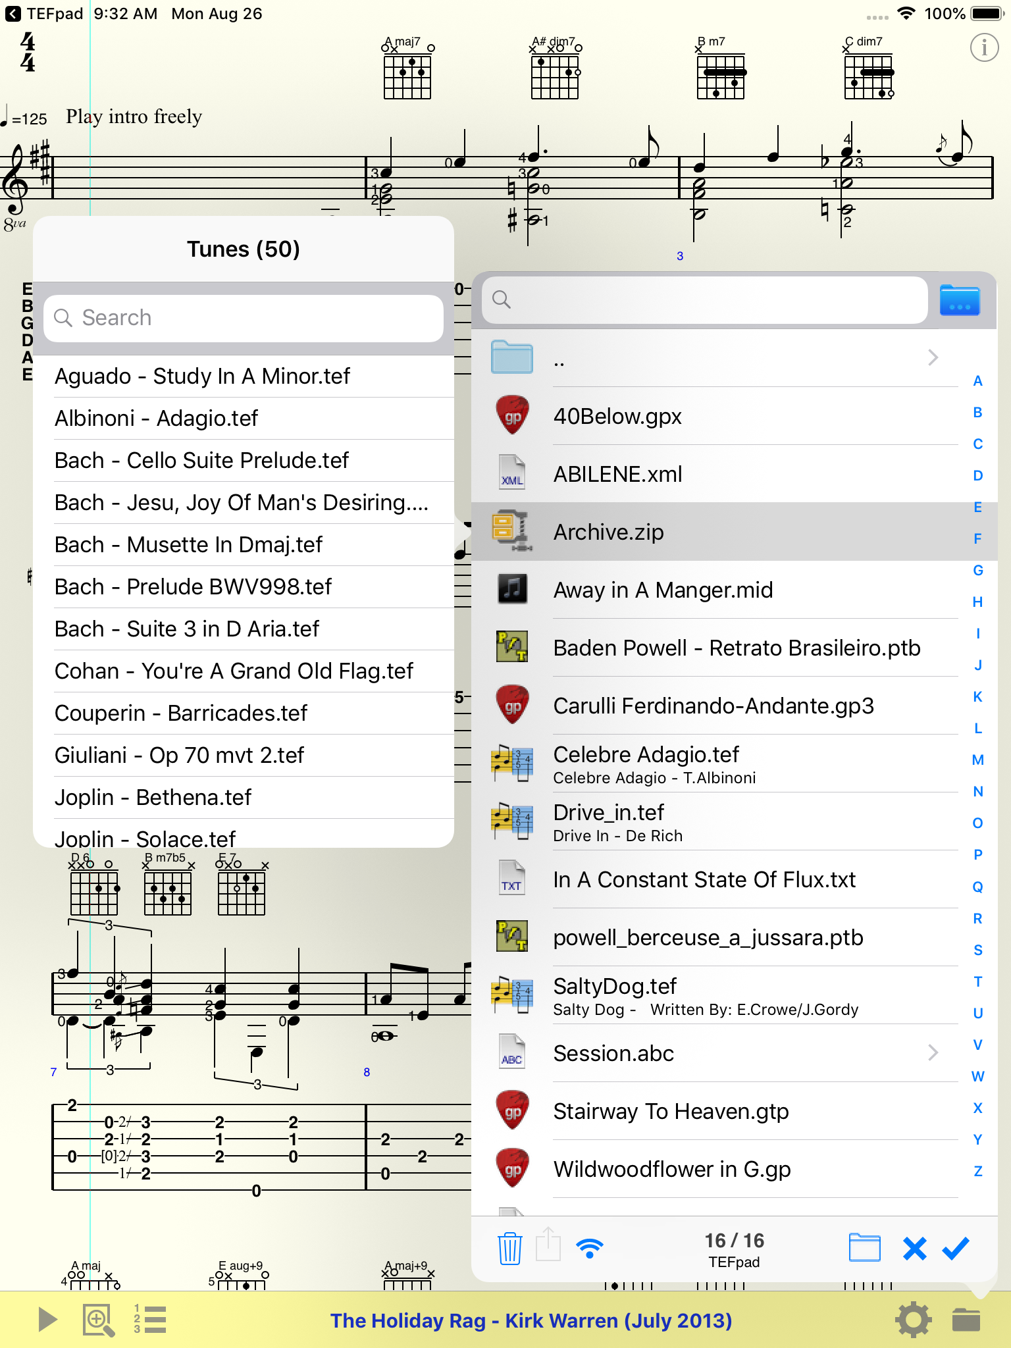Open the parent folder chevron
Image resolution: width=1011 pixels, height=1348 pixels.
pos(933,357)
